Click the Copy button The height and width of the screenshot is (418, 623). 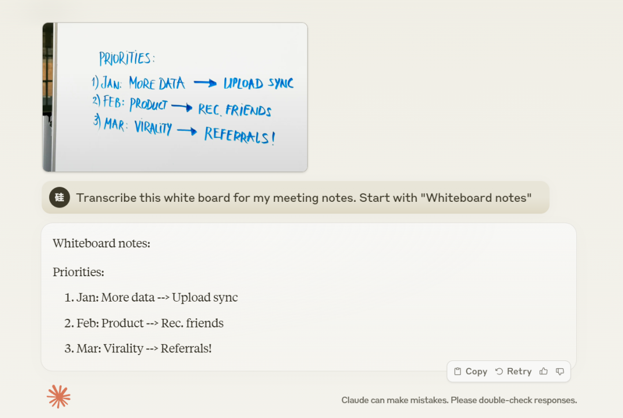coord(471,371)
